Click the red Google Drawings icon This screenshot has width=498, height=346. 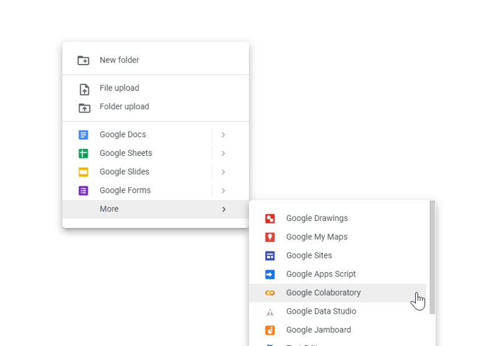270,219
